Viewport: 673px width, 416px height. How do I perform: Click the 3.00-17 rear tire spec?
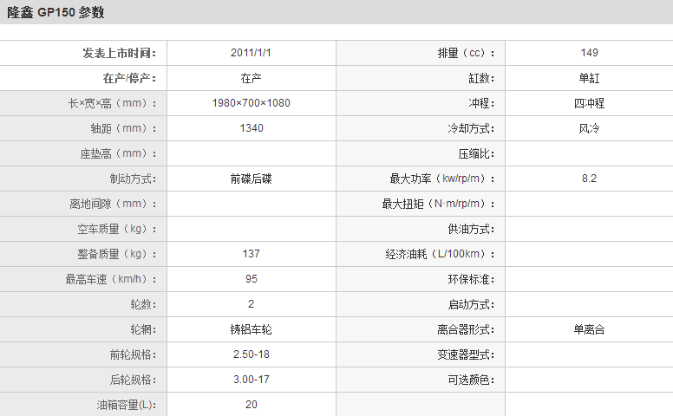251,380
